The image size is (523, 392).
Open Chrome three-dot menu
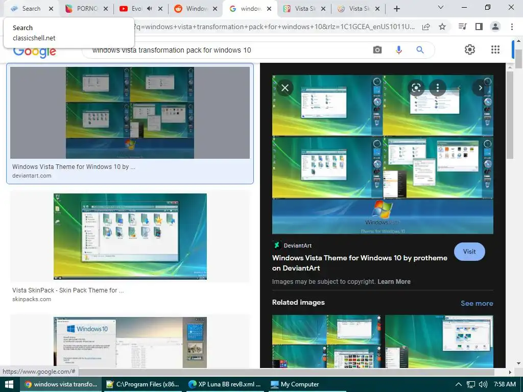click(x=512, y=27)
